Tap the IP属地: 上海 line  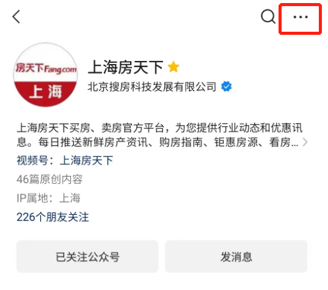tap(48, 198)
